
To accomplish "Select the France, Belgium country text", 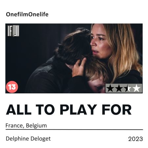I will tap(26, 126).
